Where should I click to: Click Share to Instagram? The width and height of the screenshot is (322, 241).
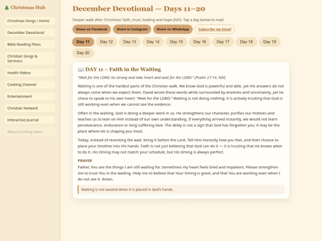click(x=132, y=29)
